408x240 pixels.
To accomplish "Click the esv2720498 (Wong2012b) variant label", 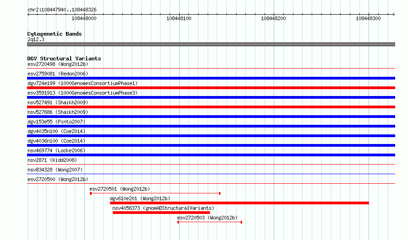I will coord(58,64).
